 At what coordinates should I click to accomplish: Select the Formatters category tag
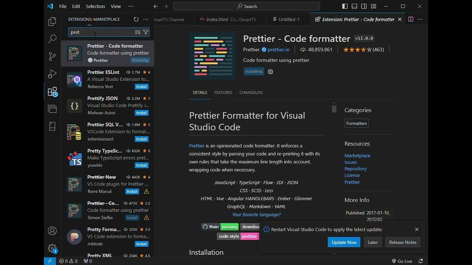pyautogui.click(x=357, y=123)
